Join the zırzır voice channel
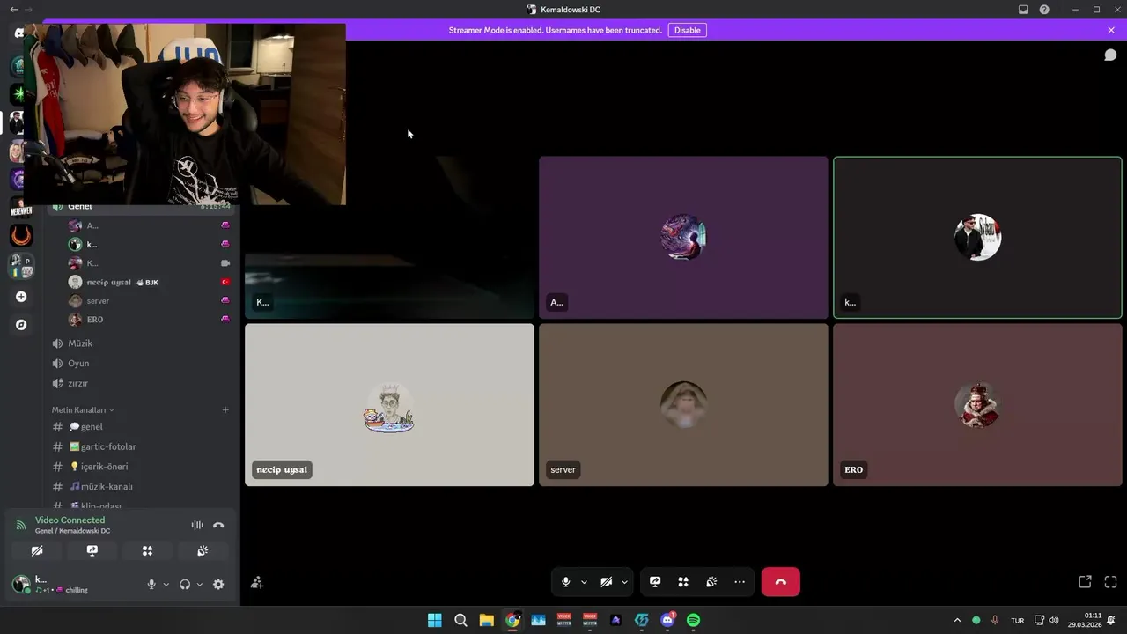Image resolution: width=1127 pixels, height=634 pixels. click(141, 383)
